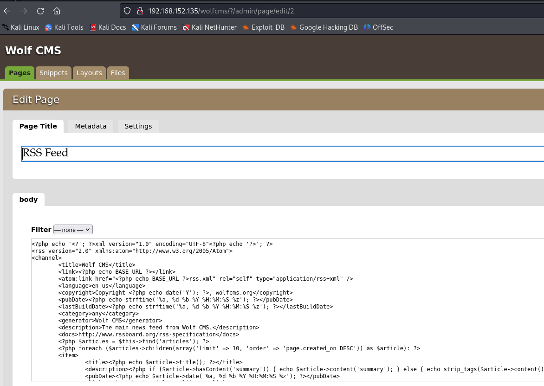
Task: Click the Edit Page heading
Action: [x=36, y=100]
